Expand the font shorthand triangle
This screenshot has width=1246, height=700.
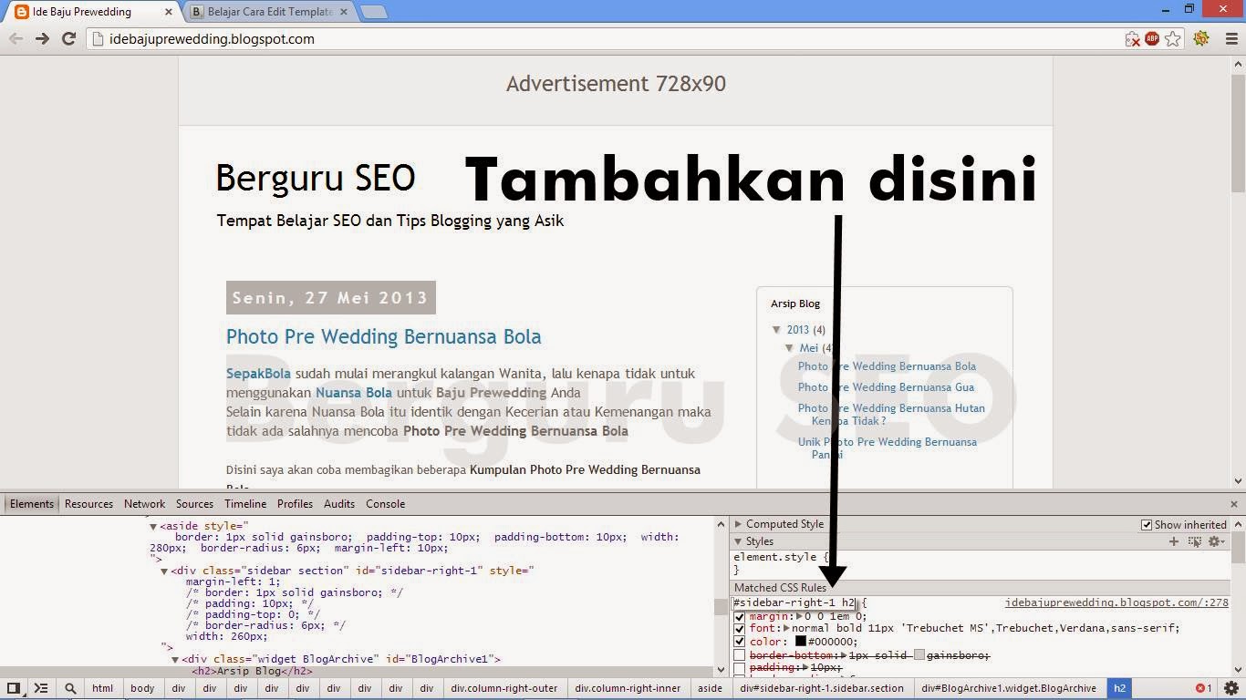(786, 628)
